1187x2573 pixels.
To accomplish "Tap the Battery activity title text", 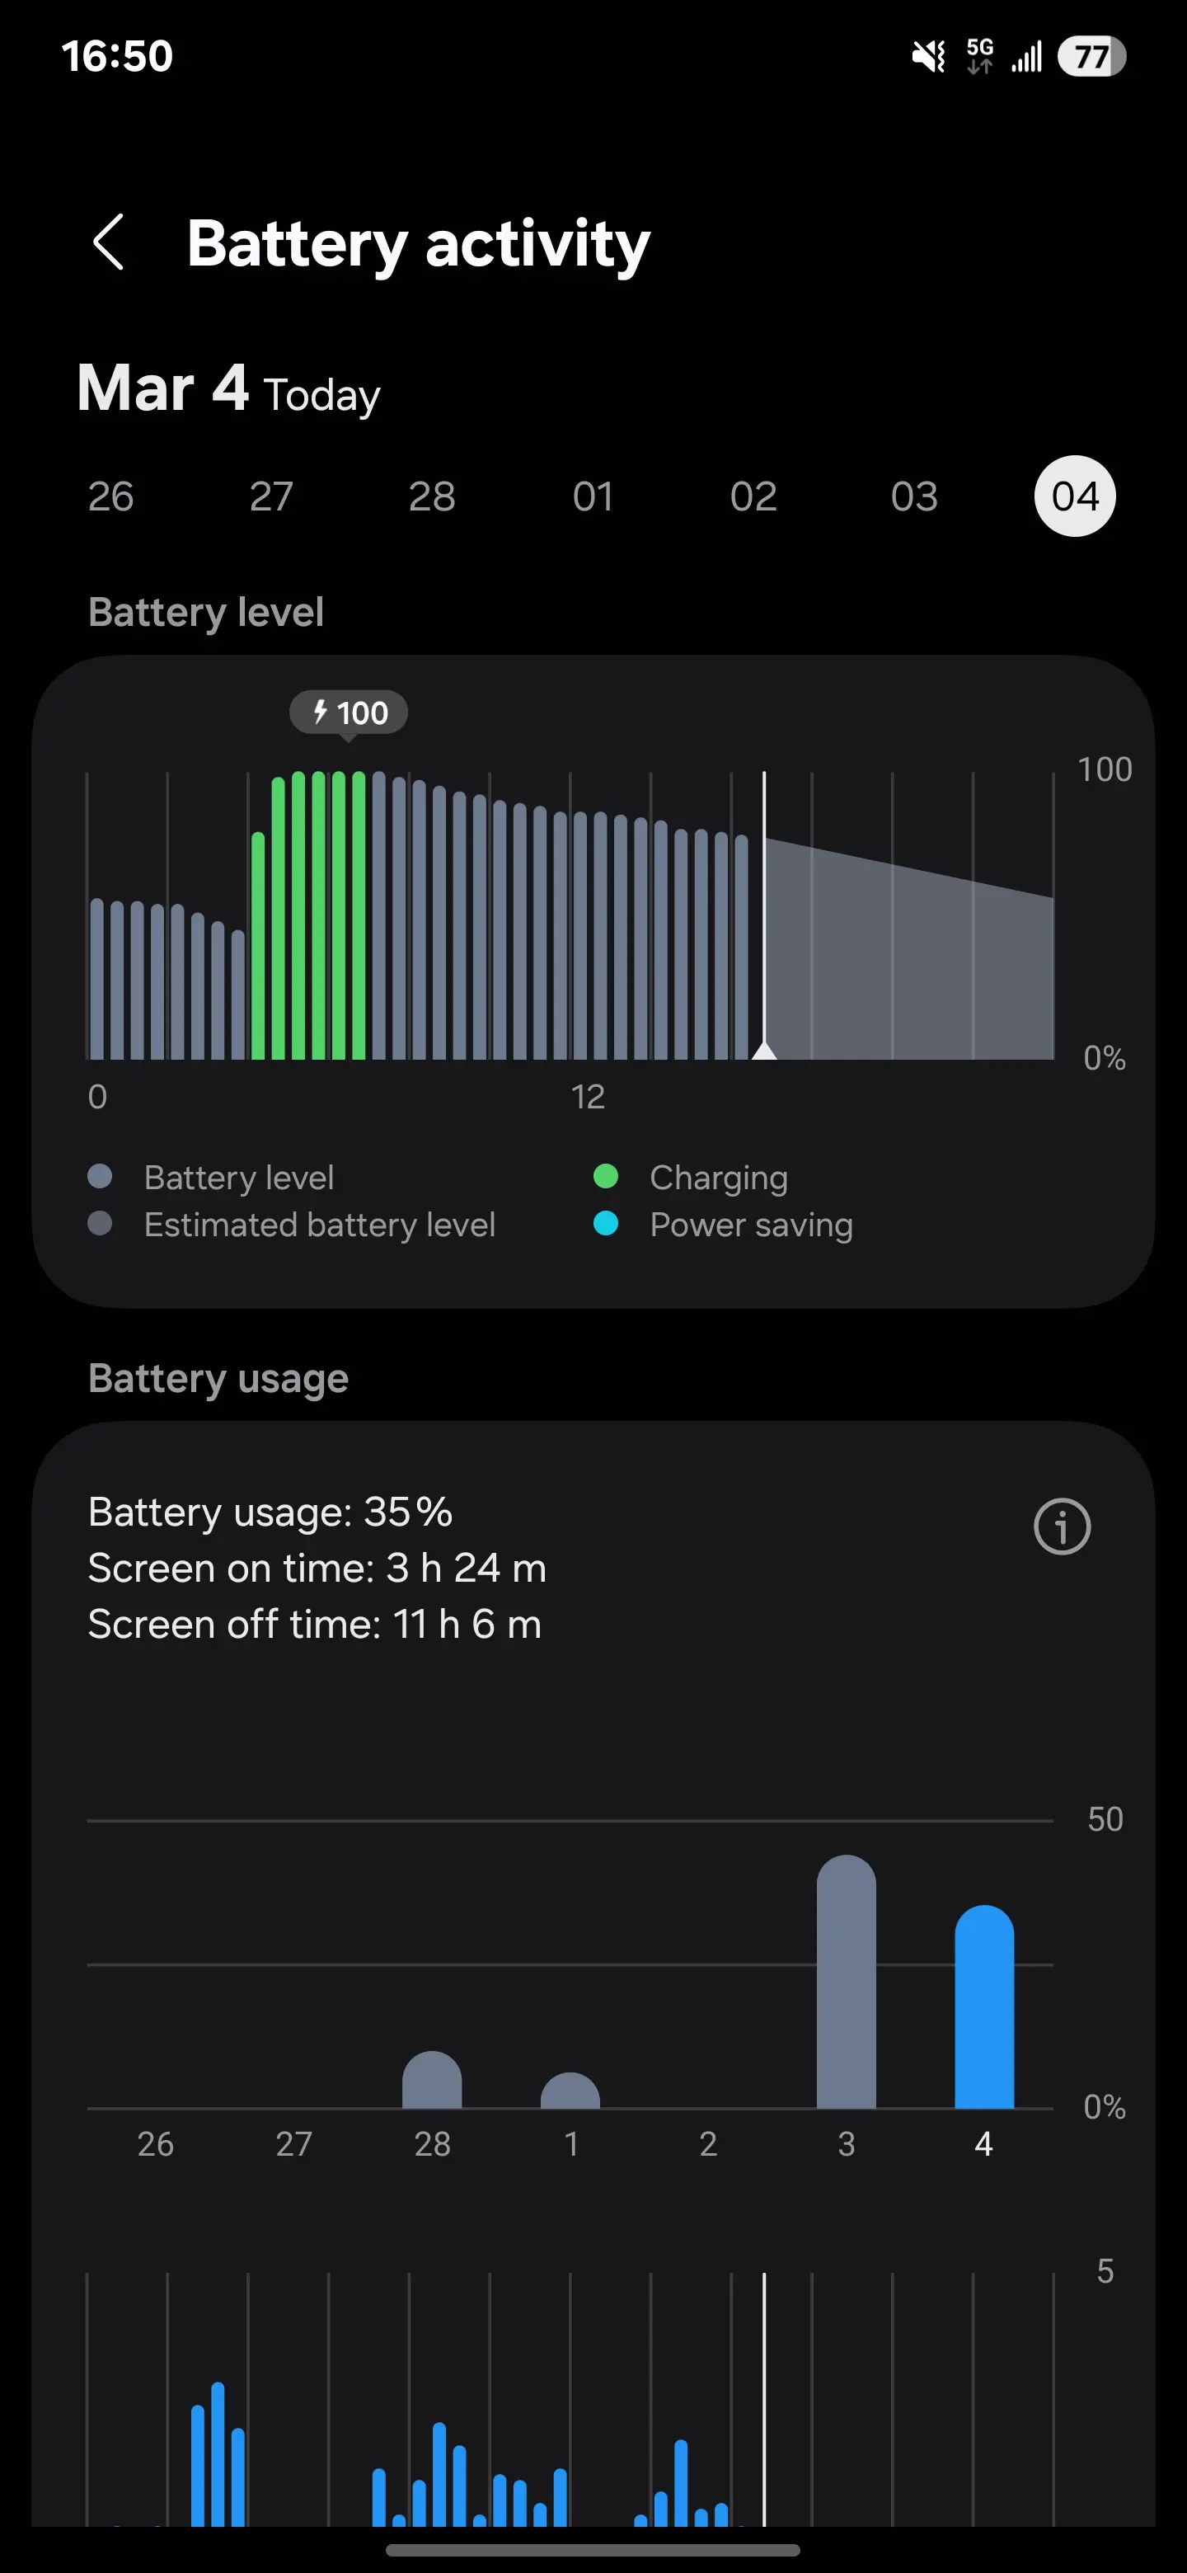I will pos(418,242).
